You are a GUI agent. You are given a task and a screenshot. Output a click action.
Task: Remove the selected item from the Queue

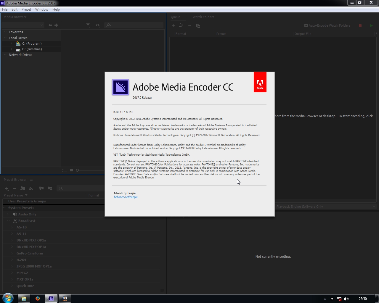pos(190,26)
